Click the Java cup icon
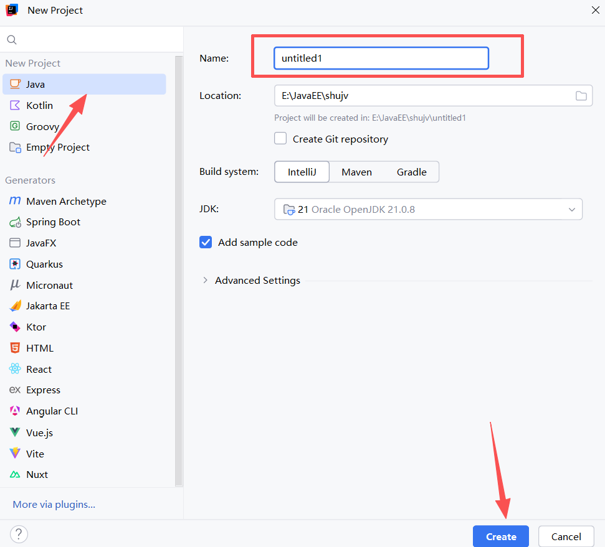The image size is (605, 547). coord(15,84)
